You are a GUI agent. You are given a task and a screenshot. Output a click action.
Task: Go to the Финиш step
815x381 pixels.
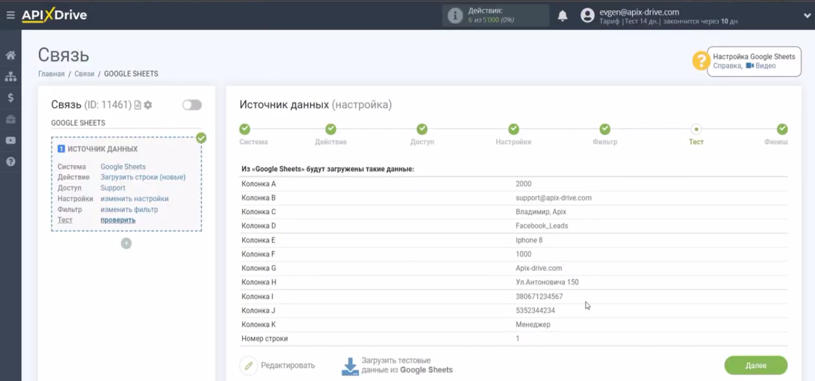click(782, 129)
